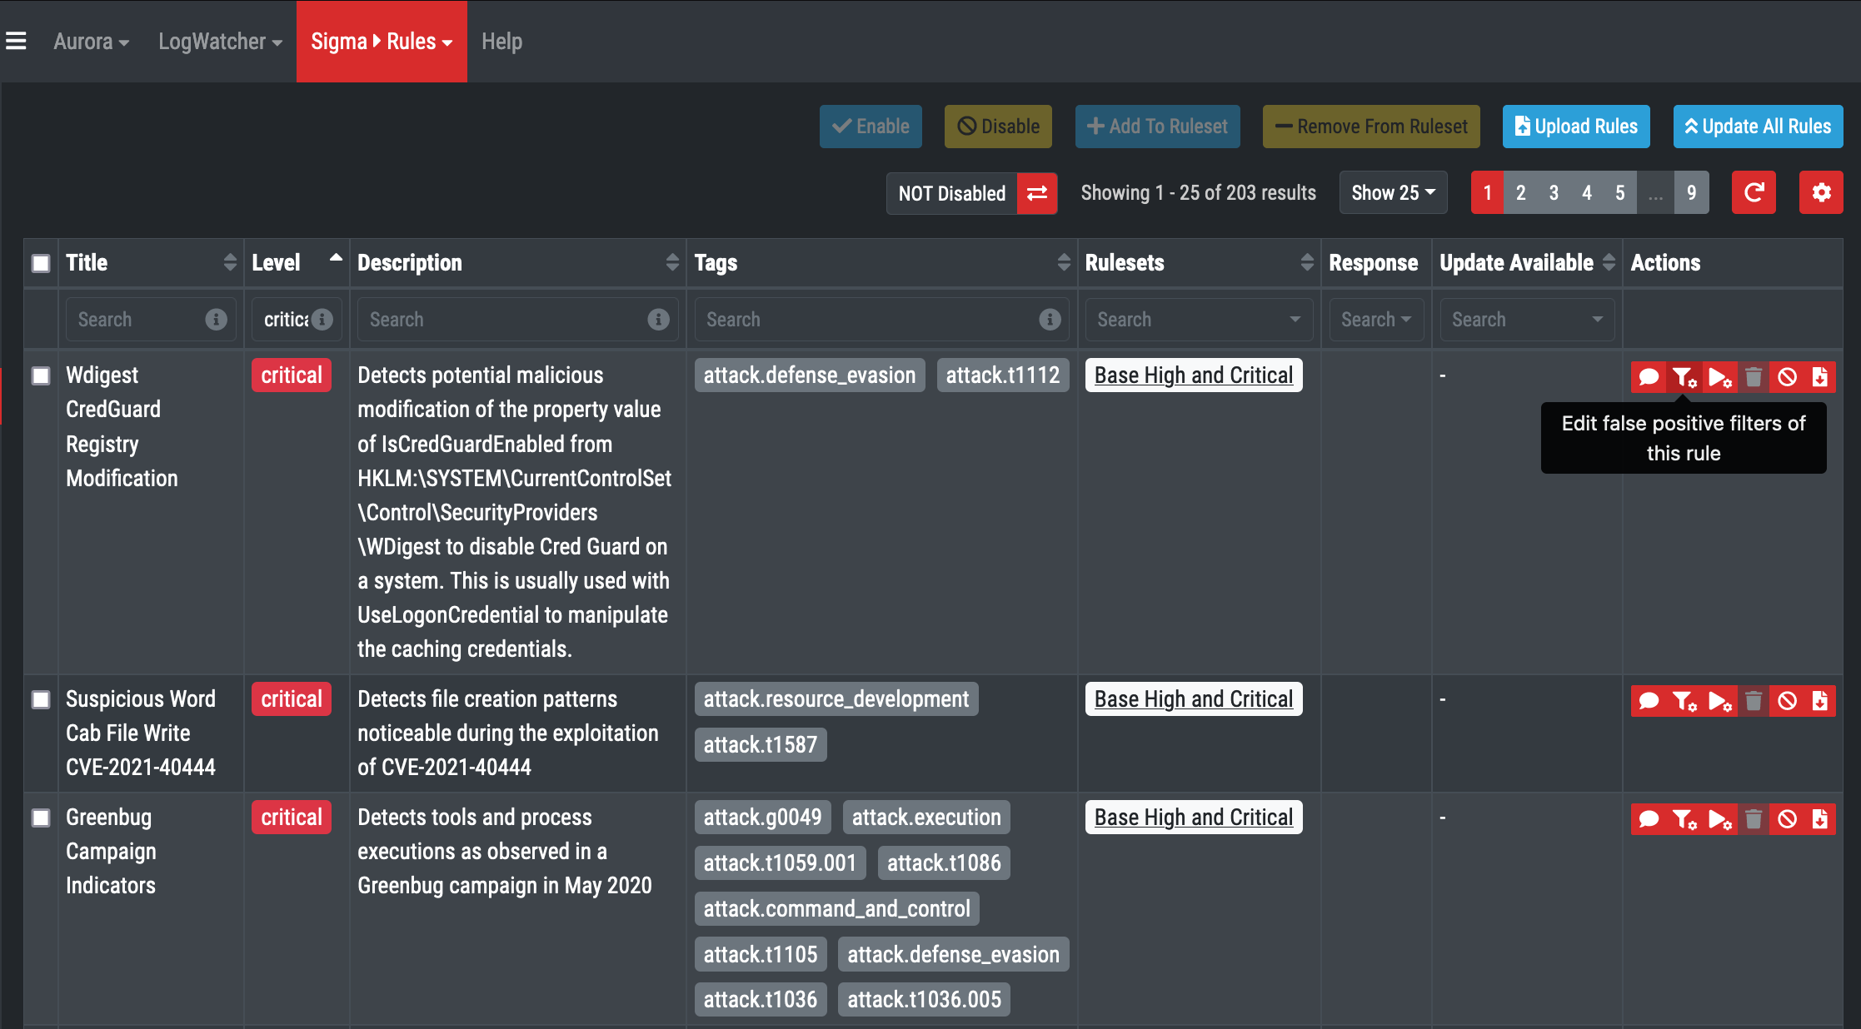Download the Suspicious Word Cab File rule

[x=1819, y=701]
